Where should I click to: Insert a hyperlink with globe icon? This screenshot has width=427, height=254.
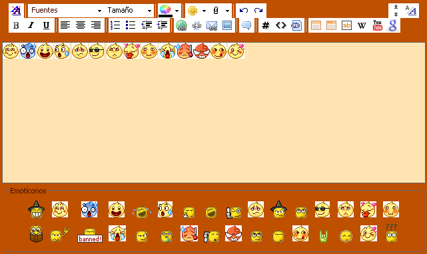pos(181,25)
